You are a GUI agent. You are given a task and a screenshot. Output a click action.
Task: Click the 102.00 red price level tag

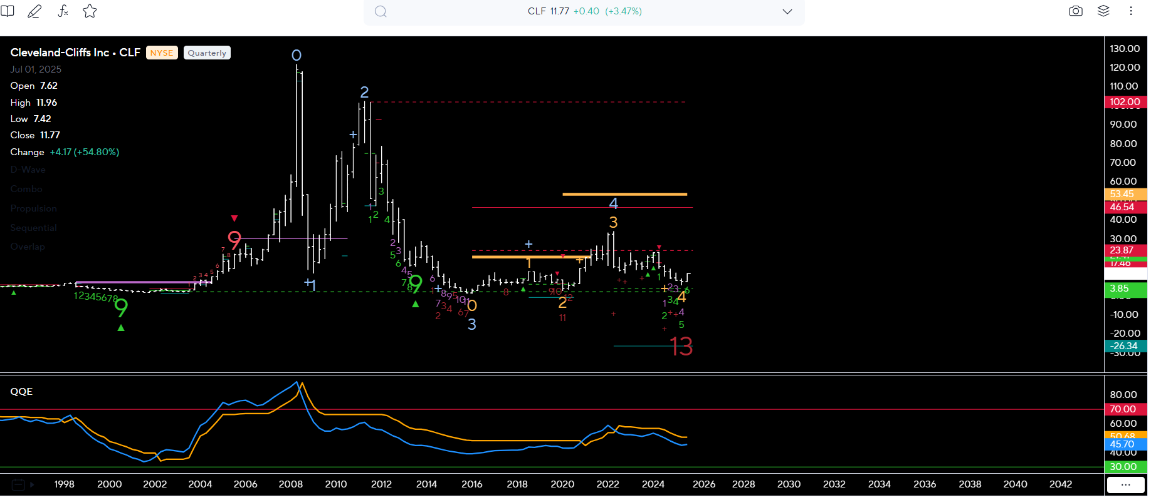coord(1125,102)
